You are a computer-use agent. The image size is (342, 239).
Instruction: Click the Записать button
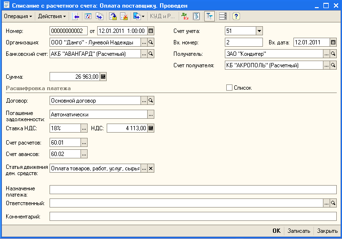tap(299, 231)
